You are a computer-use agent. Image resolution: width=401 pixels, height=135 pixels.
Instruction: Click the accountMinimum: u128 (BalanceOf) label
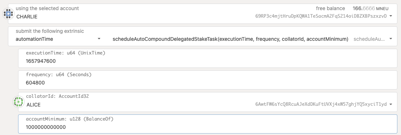[x=69, y=119]
